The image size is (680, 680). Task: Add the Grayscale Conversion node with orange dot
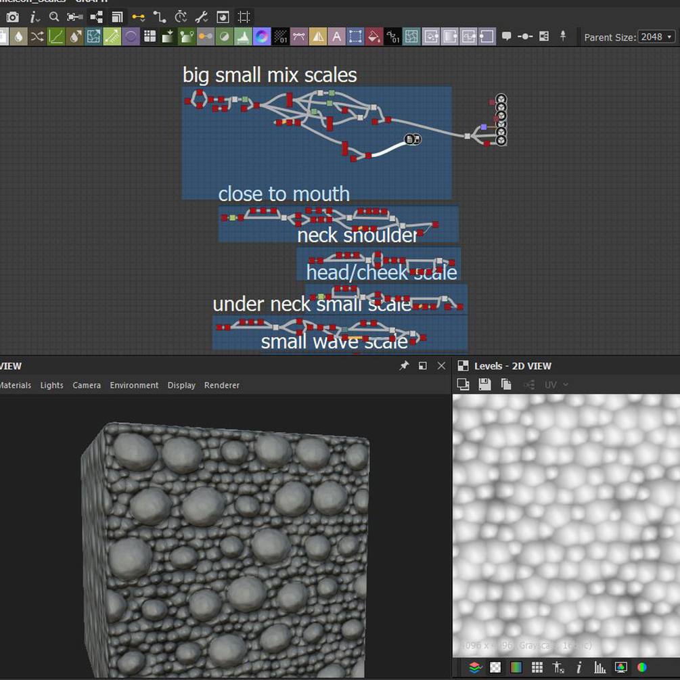pos(206,37)
